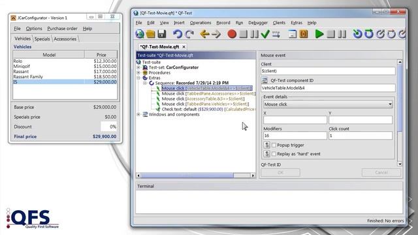Open the Options menu in JCarConfigurator
This screenshot has height=235, width=418.
coord(34,29)
